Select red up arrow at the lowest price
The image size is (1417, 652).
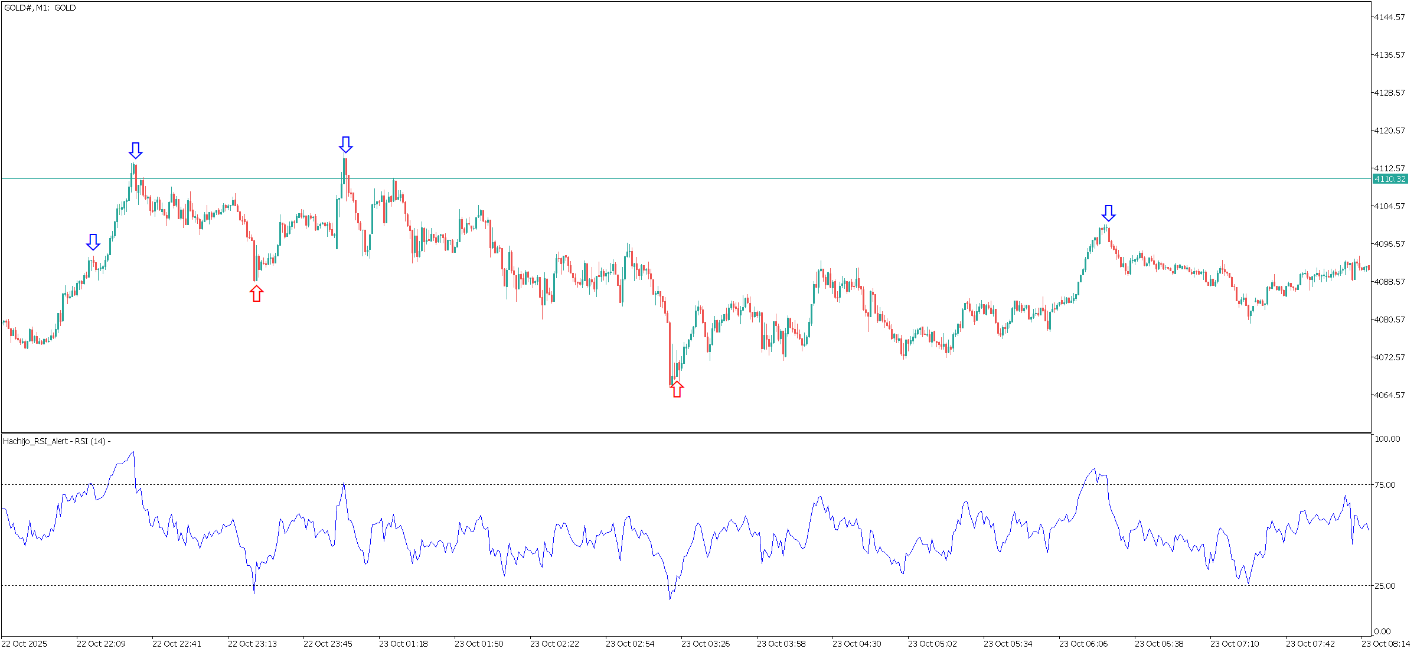pyautogui.click(x=677, y=389)
